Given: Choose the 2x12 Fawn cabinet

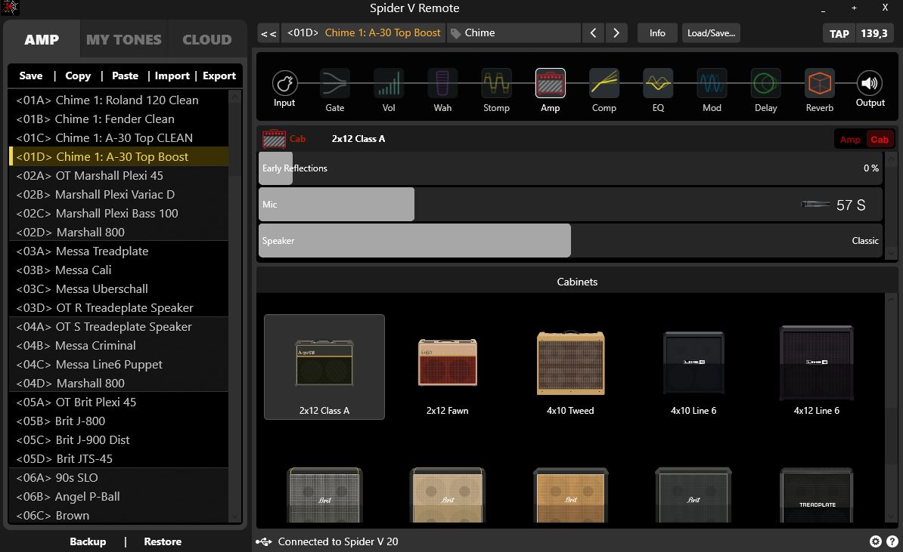Looking at the screenshot, I should click(448, 367).
